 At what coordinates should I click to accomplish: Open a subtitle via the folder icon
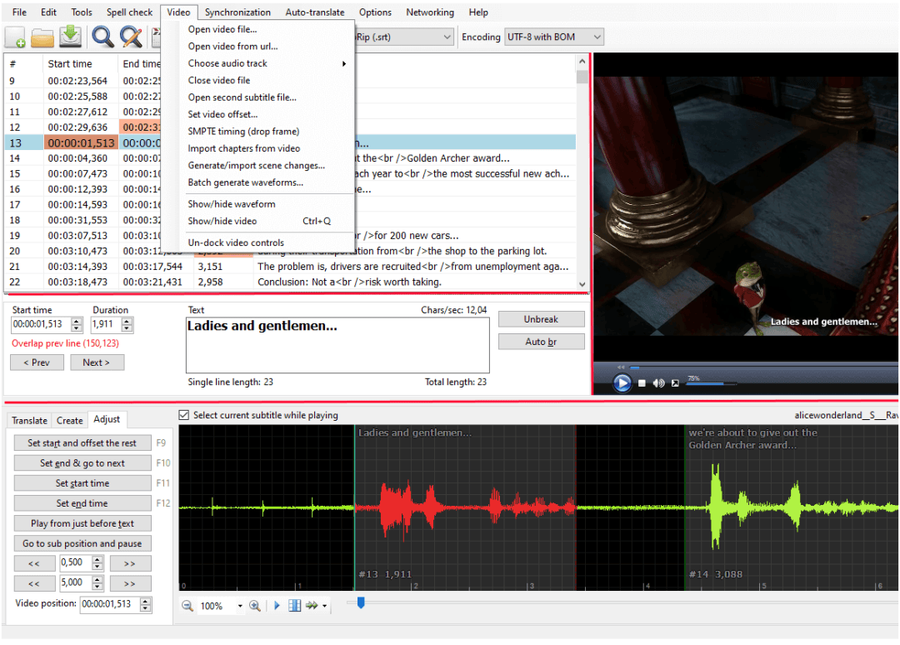click(x=42, y=37)
